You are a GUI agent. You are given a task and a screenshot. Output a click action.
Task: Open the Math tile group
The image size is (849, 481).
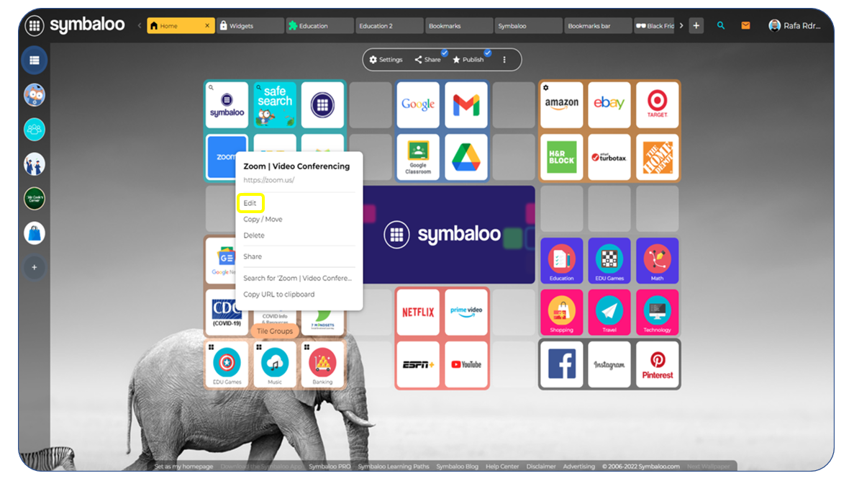658,261
